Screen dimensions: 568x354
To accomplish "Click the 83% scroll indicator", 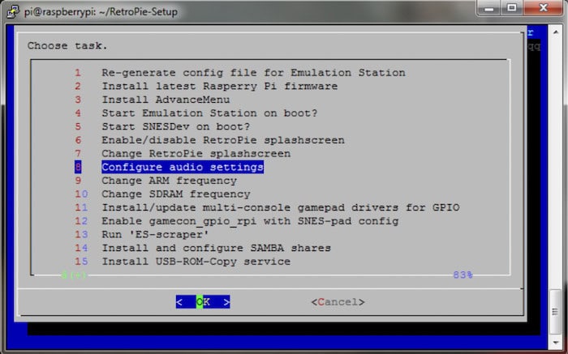I will (463, 275).
